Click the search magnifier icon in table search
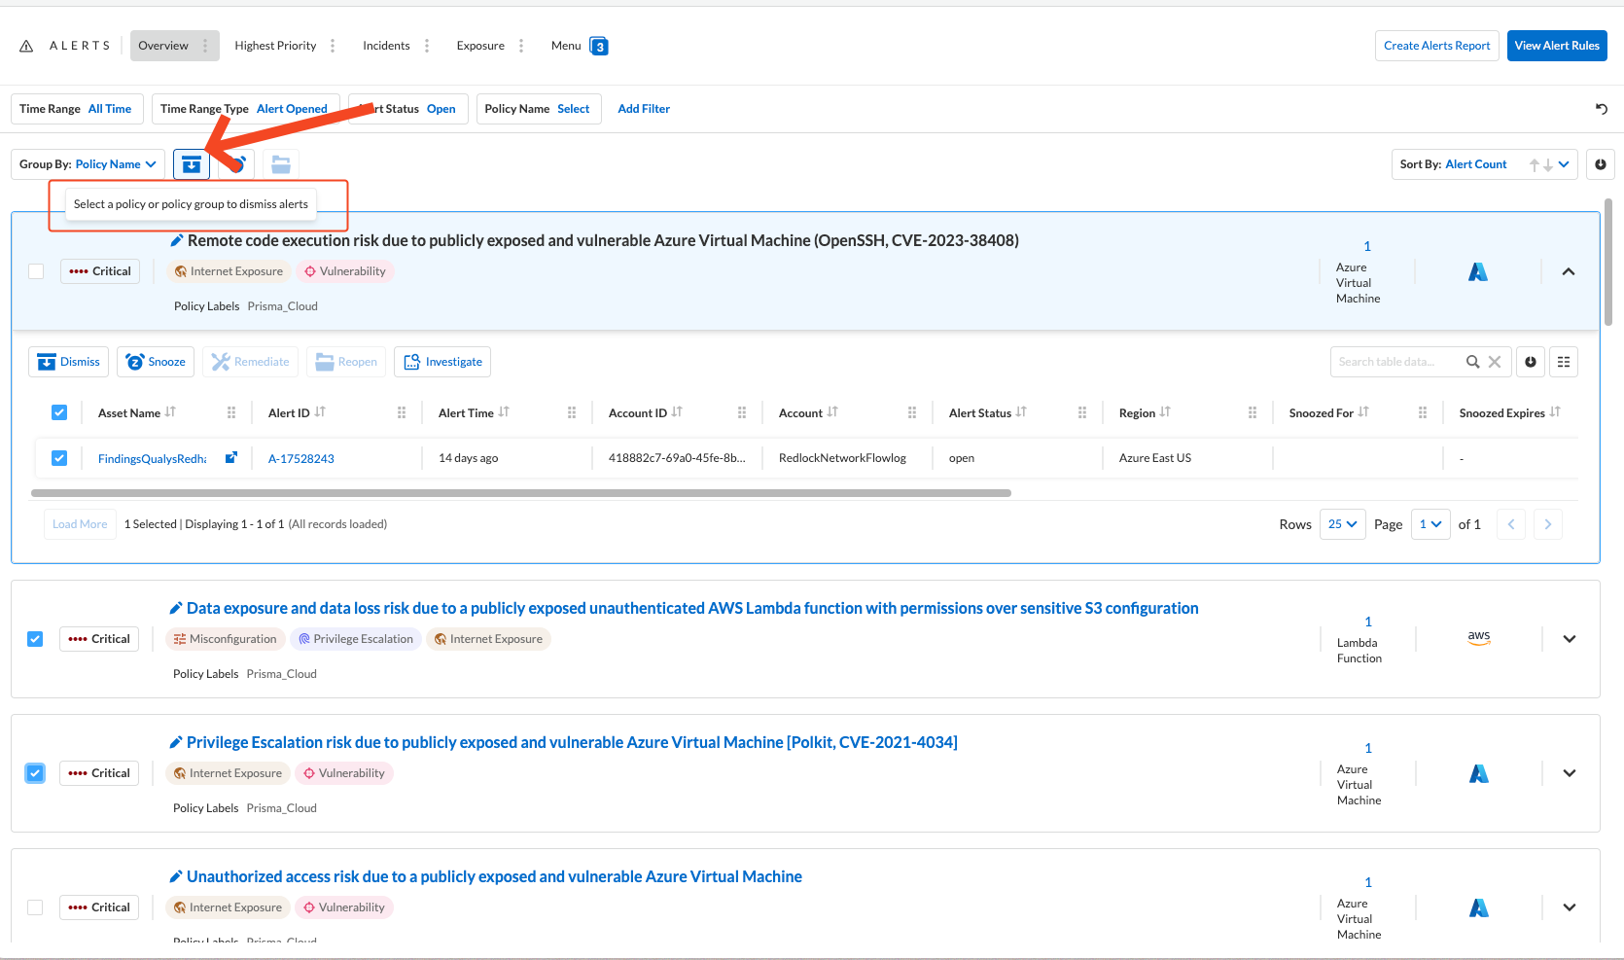Screen dimensions: 1624x960 click(1473, 362)
